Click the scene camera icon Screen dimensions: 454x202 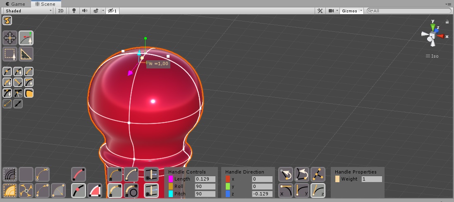[331, 11]
